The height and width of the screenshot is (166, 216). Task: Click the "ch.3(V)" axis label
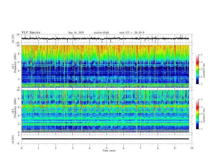click(x=13, y=139)
